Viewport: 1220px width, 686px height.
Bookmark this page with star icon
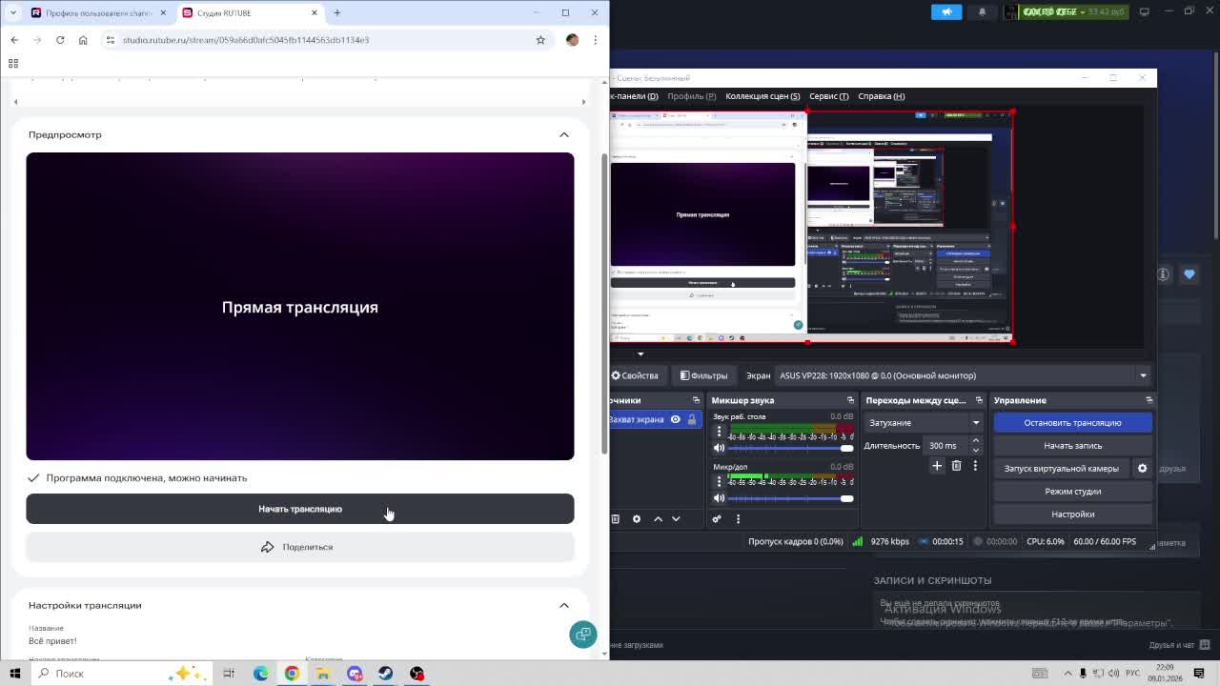(540, 40)
